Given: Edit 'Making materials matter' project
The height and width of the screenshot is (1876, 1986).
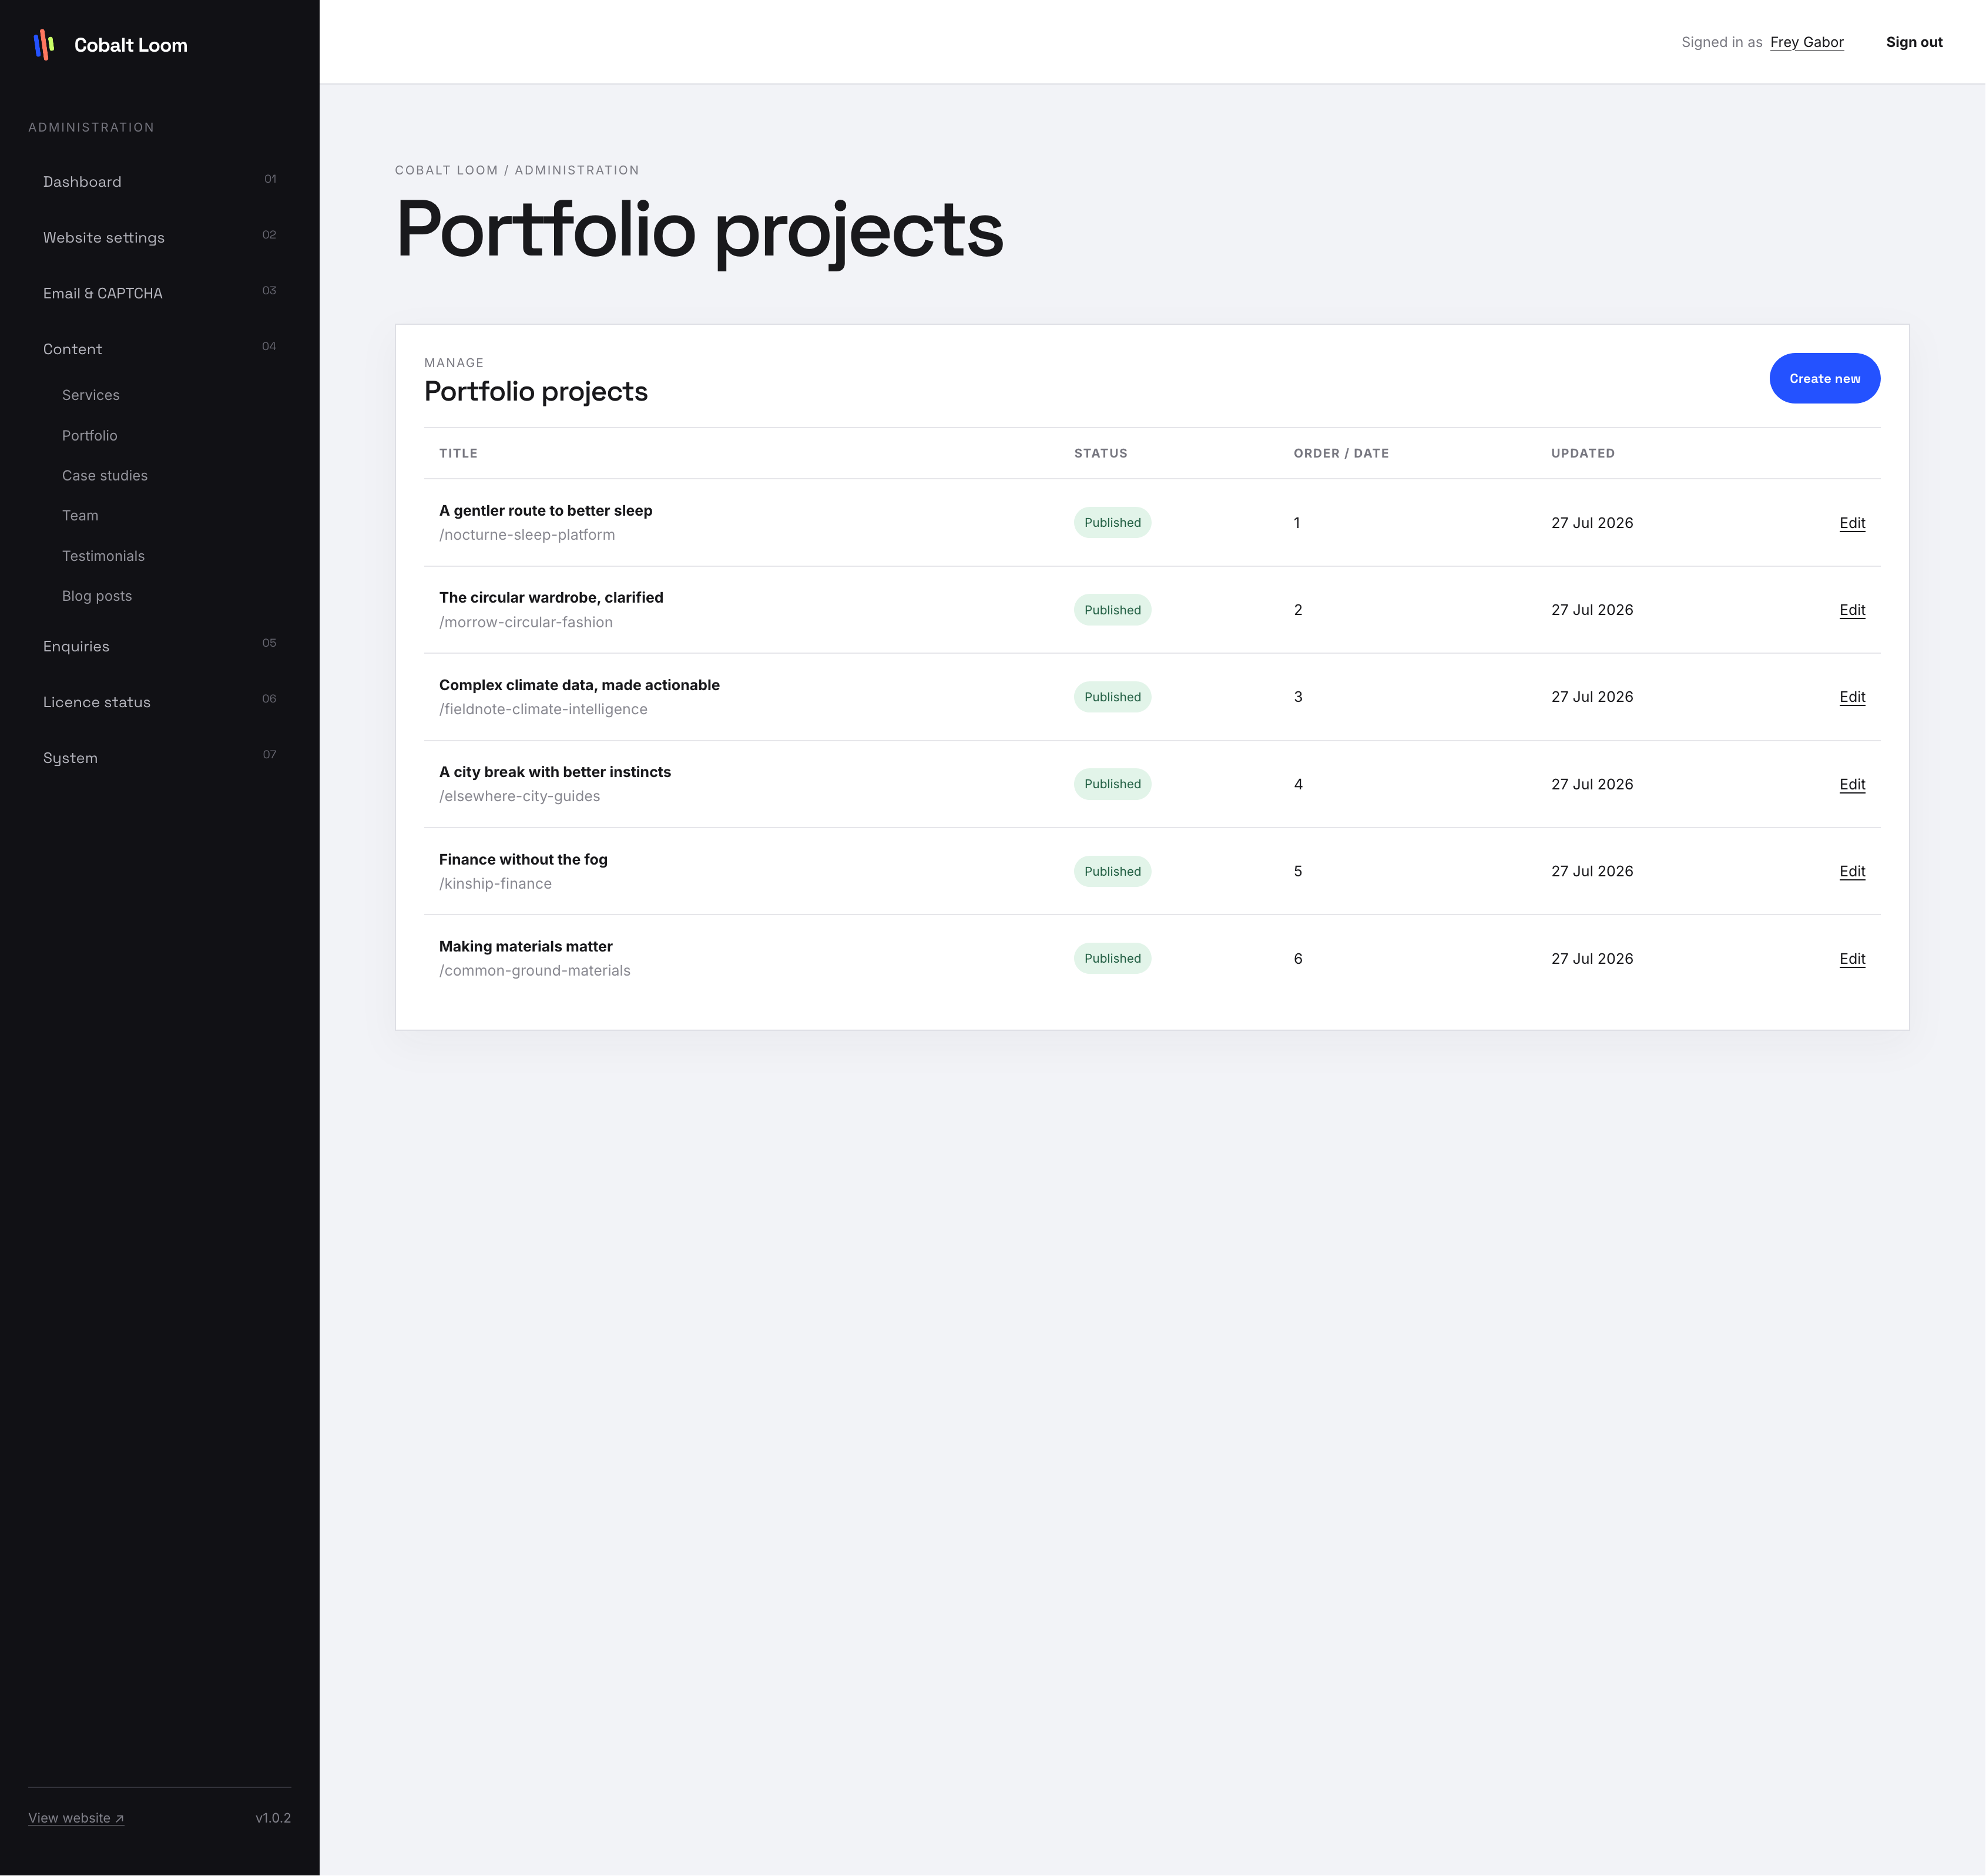Looking at the screenshot, I should coord(1852,959).
